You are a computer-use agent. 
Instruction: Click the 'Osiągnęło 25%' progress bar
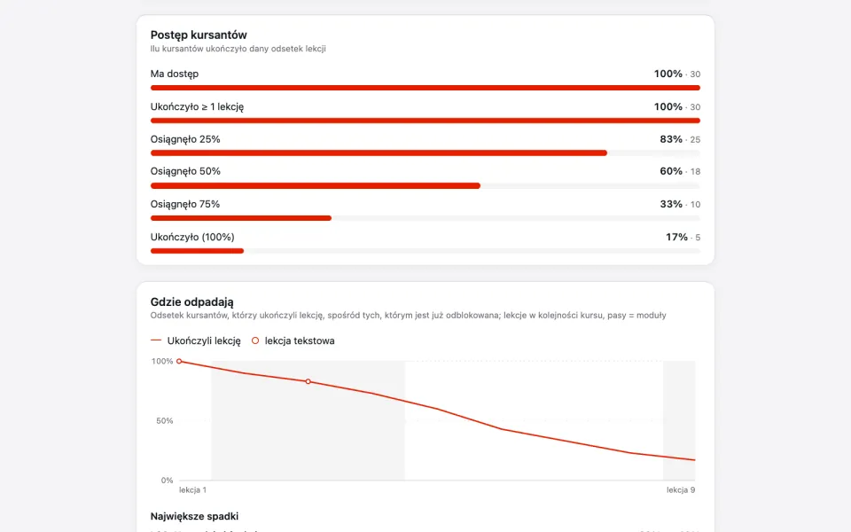point(425,153)
